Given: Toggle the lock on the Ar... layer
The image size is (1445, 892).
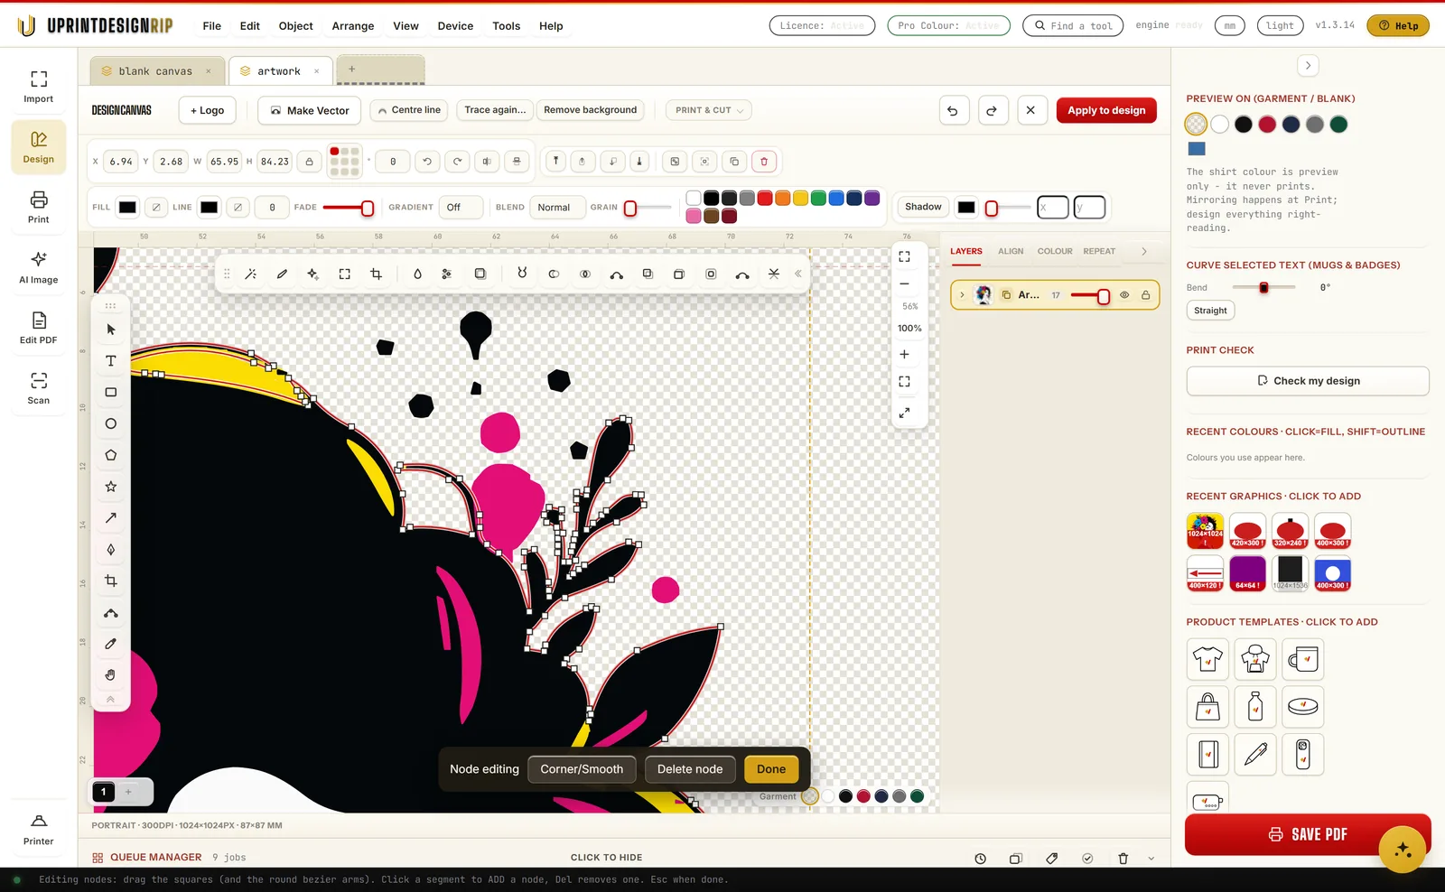Looking at the screenshot, I should click(x=1146, y=295).
